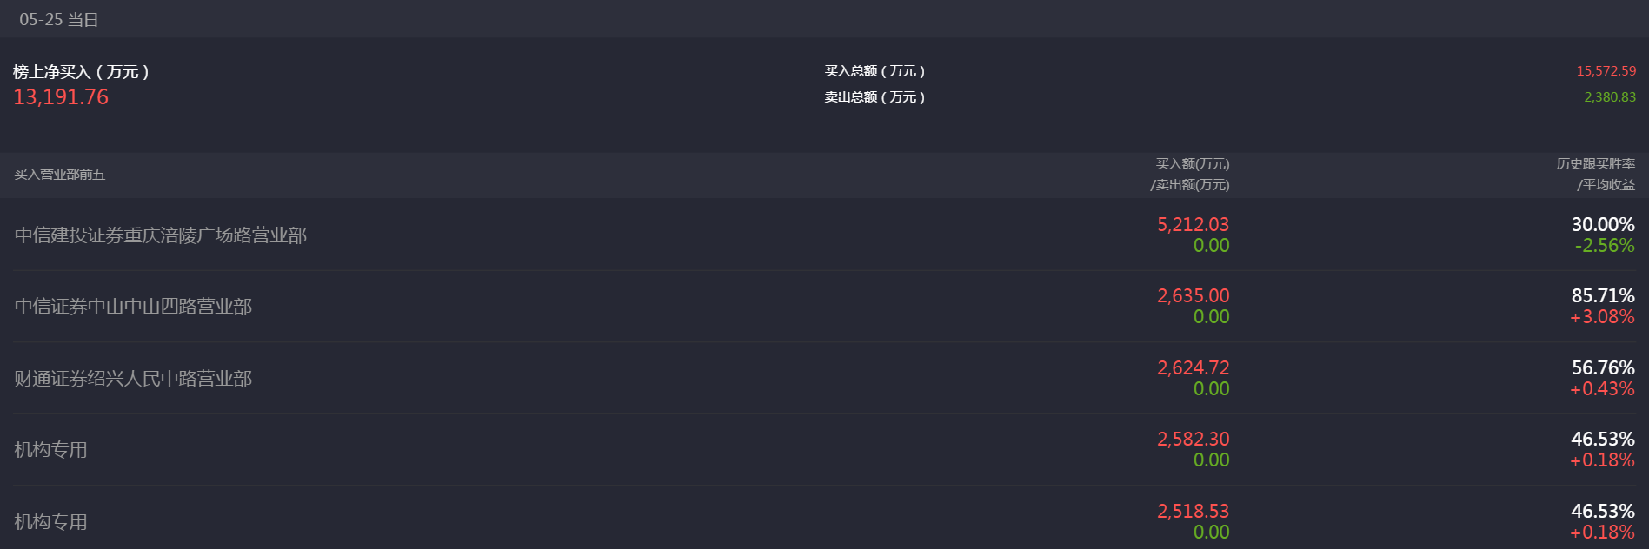Click the 30.00% win rate value

tap(1602, 225)
